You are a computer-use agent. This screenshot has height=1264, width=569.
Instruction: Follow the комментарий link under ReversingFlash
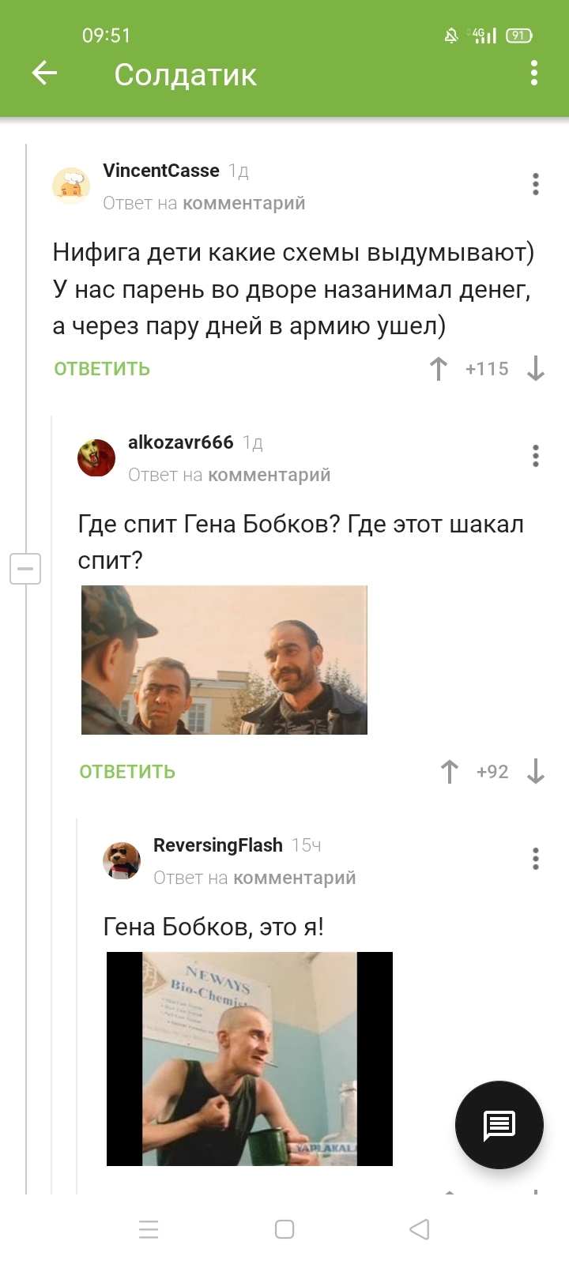pos(295,878)
